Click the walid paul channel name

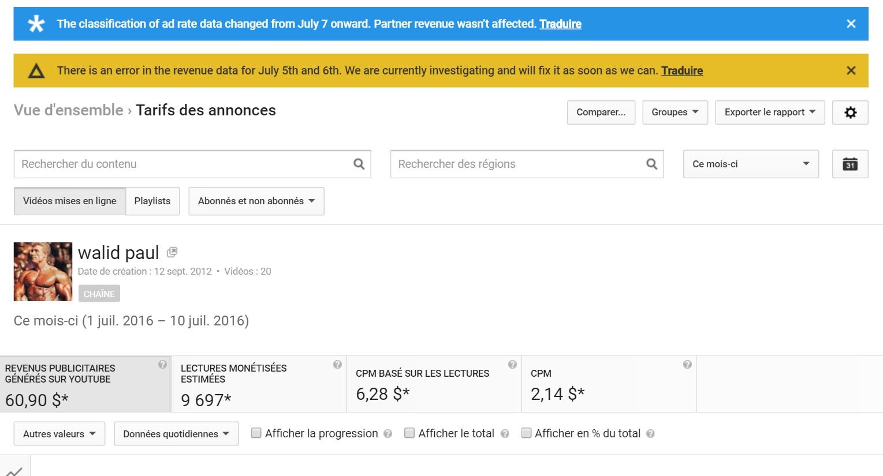point(118,253)
